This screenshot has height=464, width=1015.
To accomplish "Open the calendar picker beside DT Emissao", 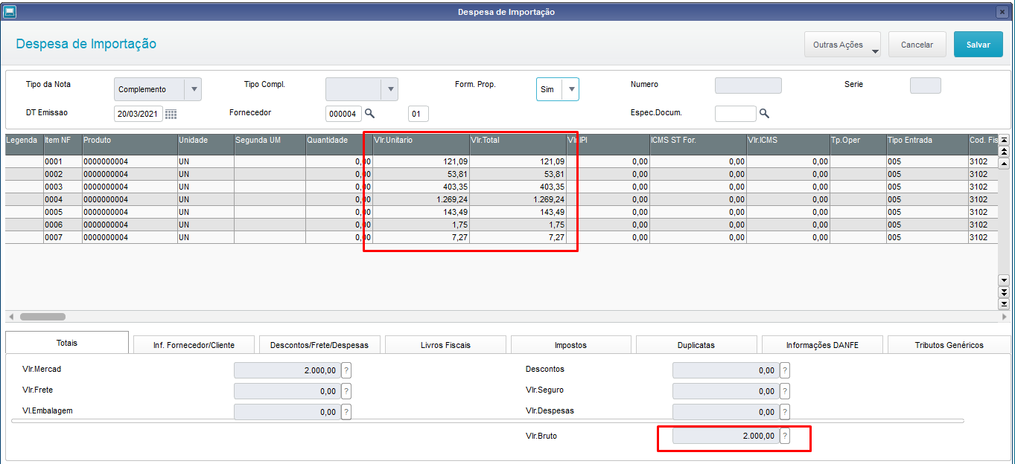I will (171, 114).
